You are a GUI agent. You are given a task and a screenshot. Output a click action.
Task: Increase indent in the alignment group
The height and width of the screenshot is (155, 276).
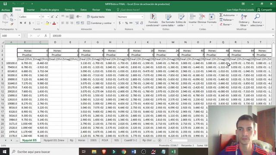tap(82, 23)
